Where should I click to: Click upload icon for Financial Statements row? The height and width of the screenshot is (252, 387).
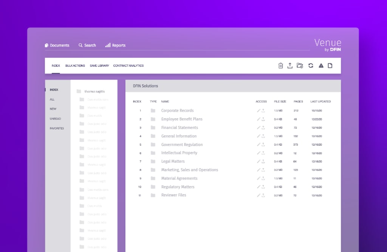click(263, 128)
